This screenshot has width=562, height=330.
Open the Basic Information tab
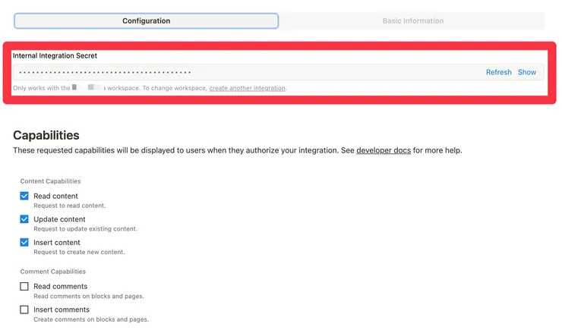pos(413,20)
